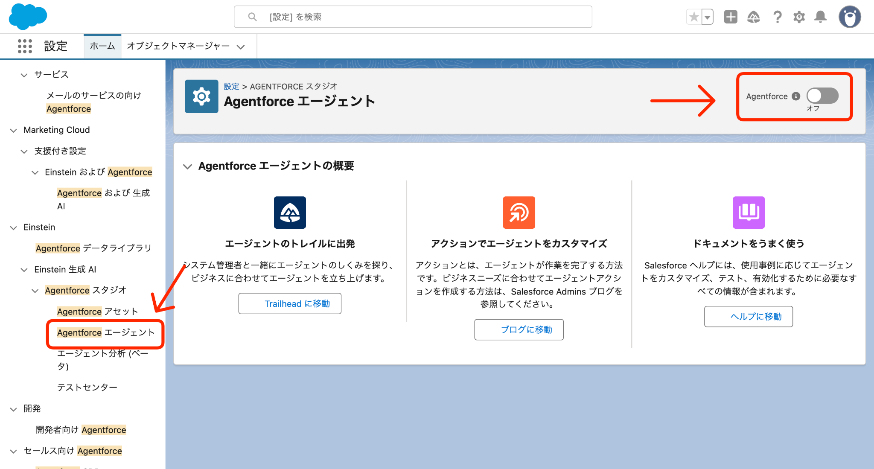Open the global actions plus icon
Viewport: 874px width, 469px height.
(x=731, y=17)
